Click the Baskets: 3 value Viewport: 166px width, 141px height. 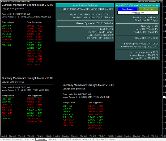click(x=138, y=18)
